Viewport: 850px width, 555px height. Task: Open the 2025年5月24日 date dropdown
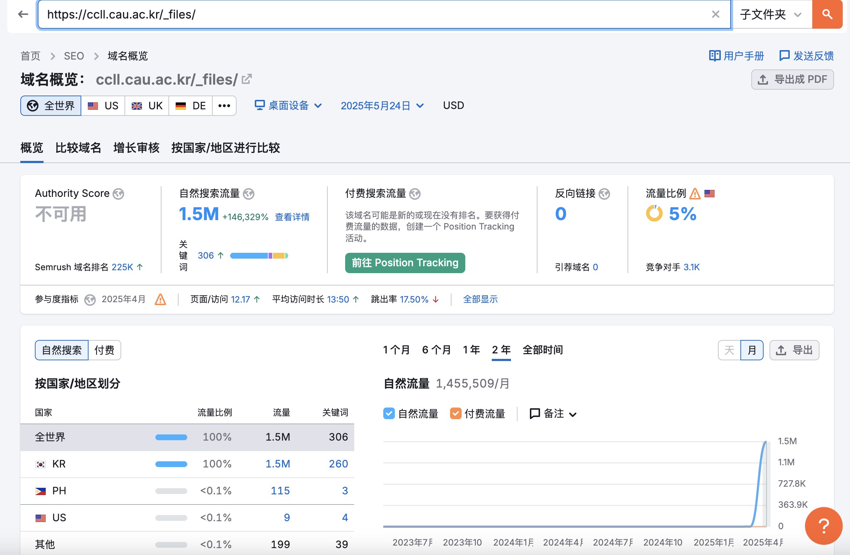coord(382,106)
